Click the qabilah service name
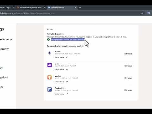The height and width of the screenshot is (114, 152). [x=58, y=76]
